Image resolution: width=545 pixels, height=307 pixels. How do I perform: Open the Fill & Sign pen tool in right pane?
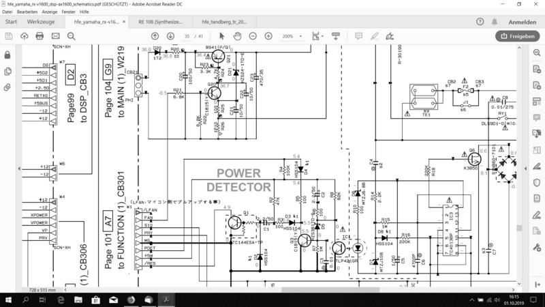(537, 215)
